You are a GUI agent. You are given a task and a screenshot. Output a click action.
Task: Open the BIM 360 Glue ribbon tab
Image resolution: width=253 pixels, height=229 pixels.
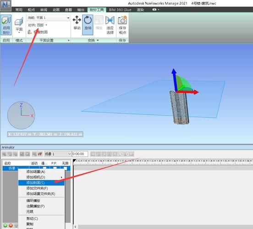[x=120, y=10]
